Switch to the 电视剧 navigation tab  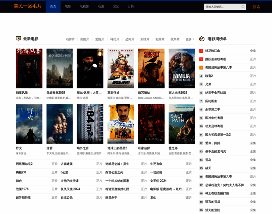click(84, 6)
